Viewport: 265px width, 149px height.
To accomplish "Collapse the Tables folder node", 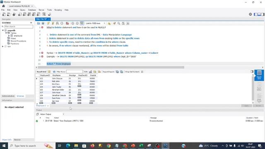I will [x=6, y=33].
